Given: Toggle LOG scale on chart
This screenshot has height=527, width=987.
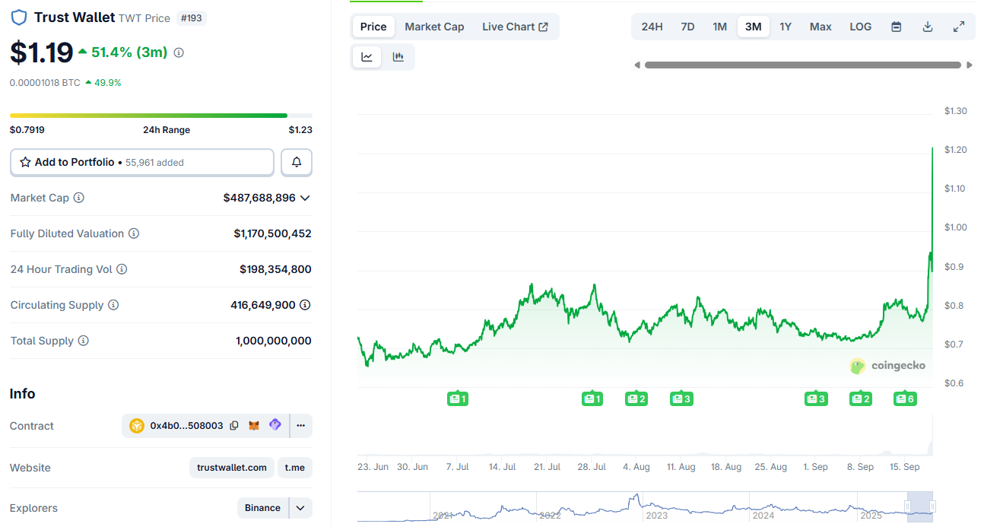Looking at the screenshot, I should point(860,27).
